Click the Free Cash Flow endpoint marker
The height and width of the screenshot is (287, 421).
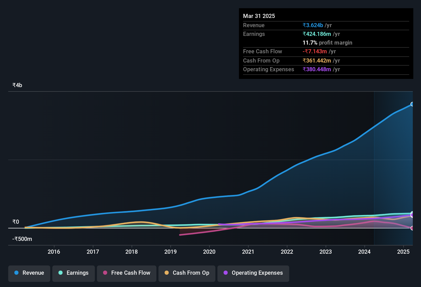412,228
